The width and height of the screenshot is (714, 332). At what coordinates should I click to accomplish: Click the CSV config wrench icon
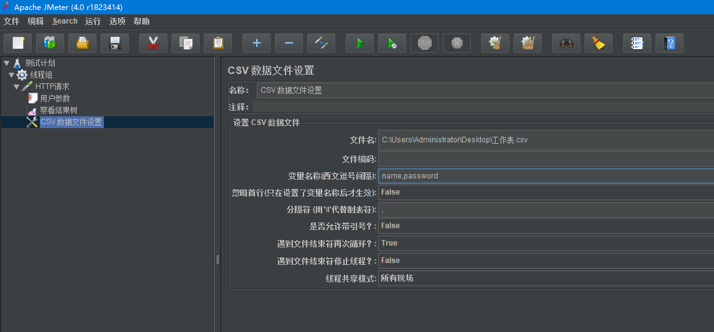click(x=32, y=122)
